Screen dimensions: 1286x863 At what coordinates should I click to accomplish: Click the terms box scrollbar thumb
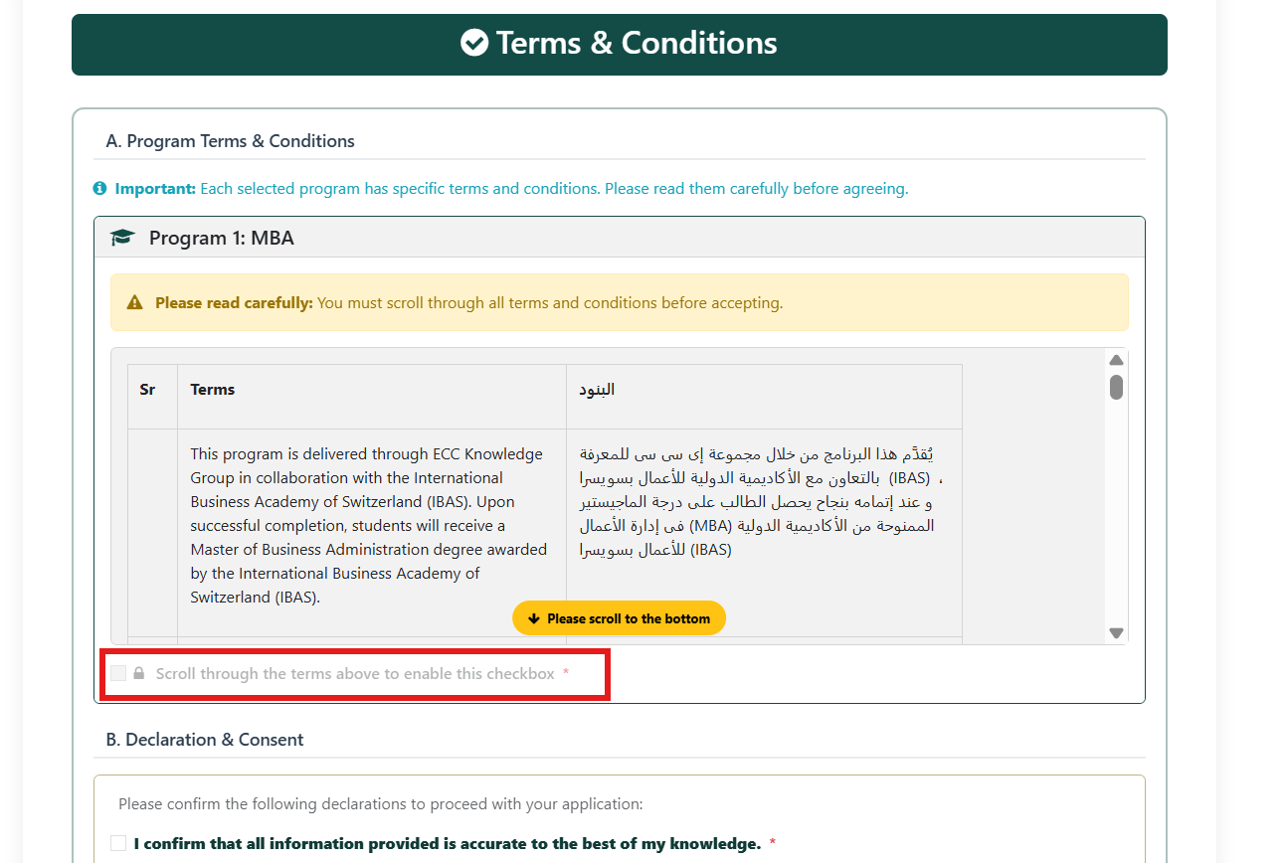click(1116, 387)
